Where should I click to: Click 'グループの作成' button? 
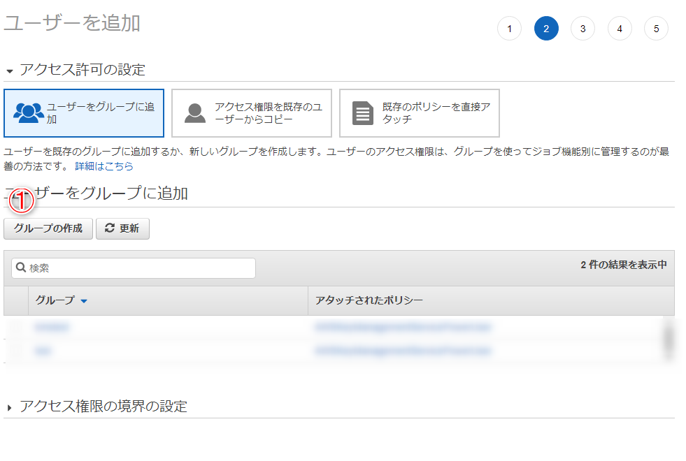click(48, 228)
